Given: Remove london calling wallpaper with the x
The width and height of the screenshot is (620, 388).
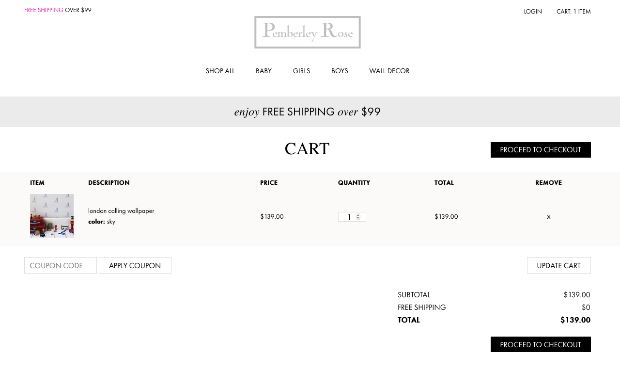Looking at the screenshot, I should point(548,217).
